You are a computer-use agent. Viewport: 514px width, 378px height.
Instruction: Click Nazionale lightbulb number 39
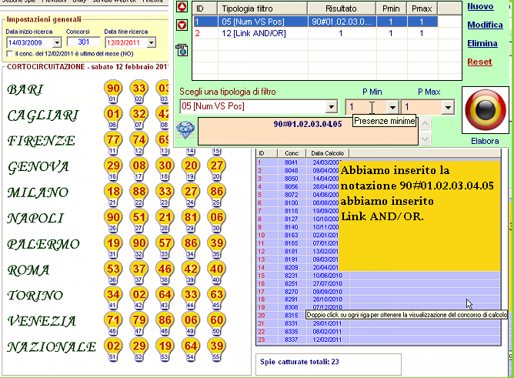click(x=217, y=347)
